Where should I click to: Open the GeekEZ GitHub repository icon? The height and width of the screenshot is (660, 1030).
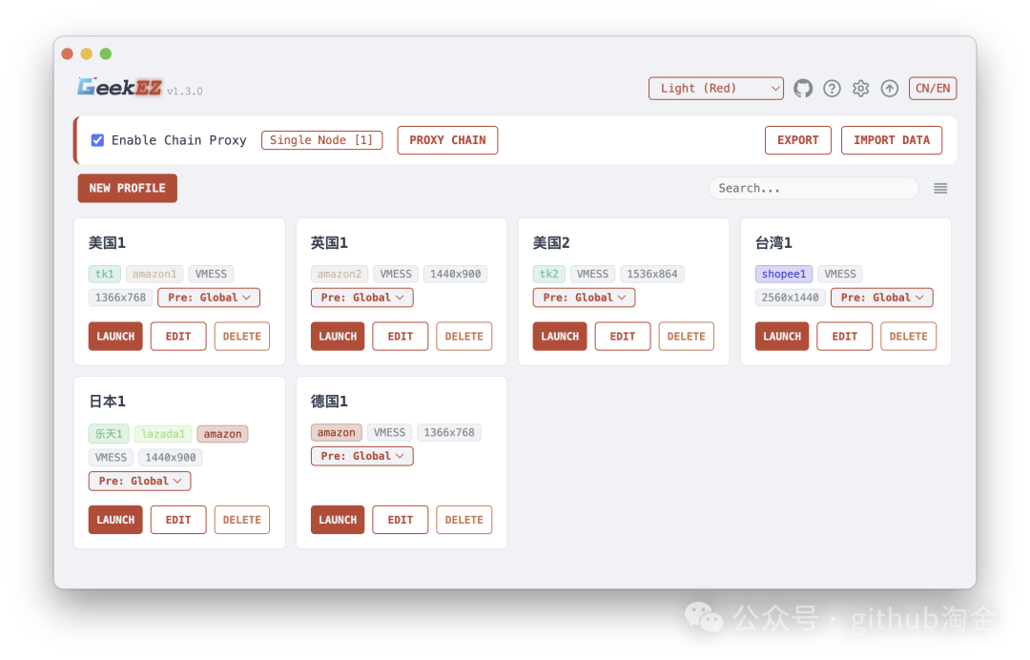[x=802, y=88]
